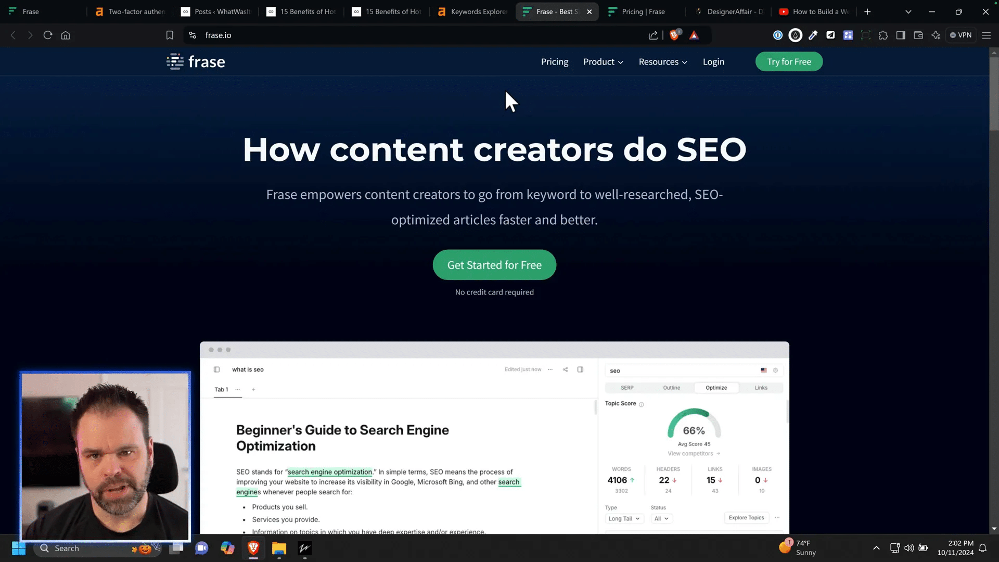This screenshot has height=562, width=999.
Task: Click the volume icon in system tray
Action: coord(909,548)
